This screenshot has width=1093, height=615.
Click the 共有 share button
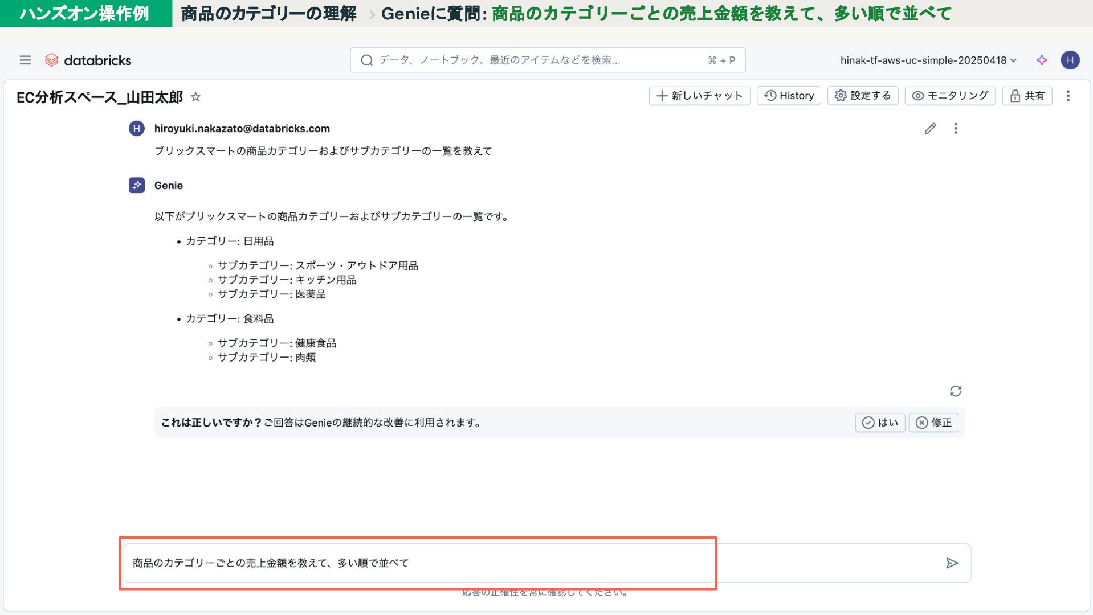1027,96
